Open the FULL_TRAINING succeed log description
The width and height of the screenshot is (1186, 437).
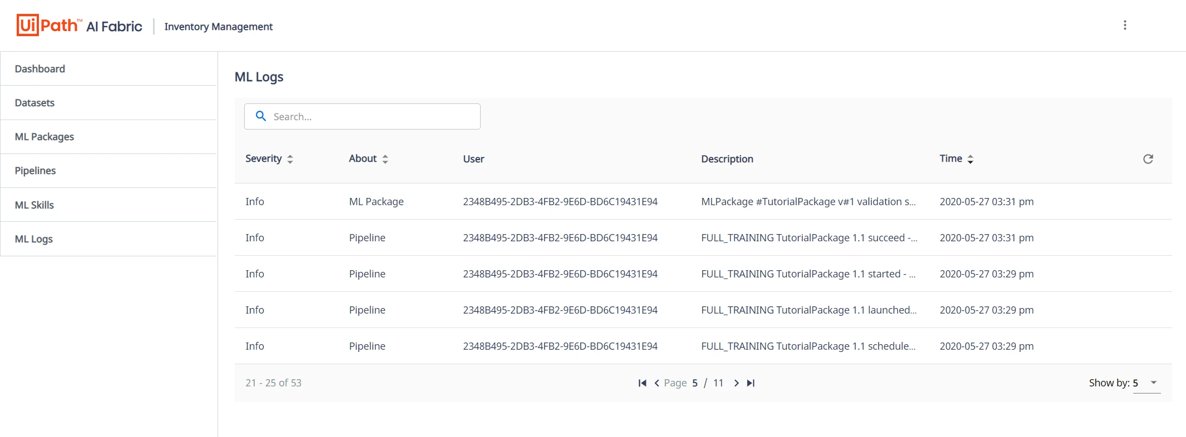coord(809,238)
